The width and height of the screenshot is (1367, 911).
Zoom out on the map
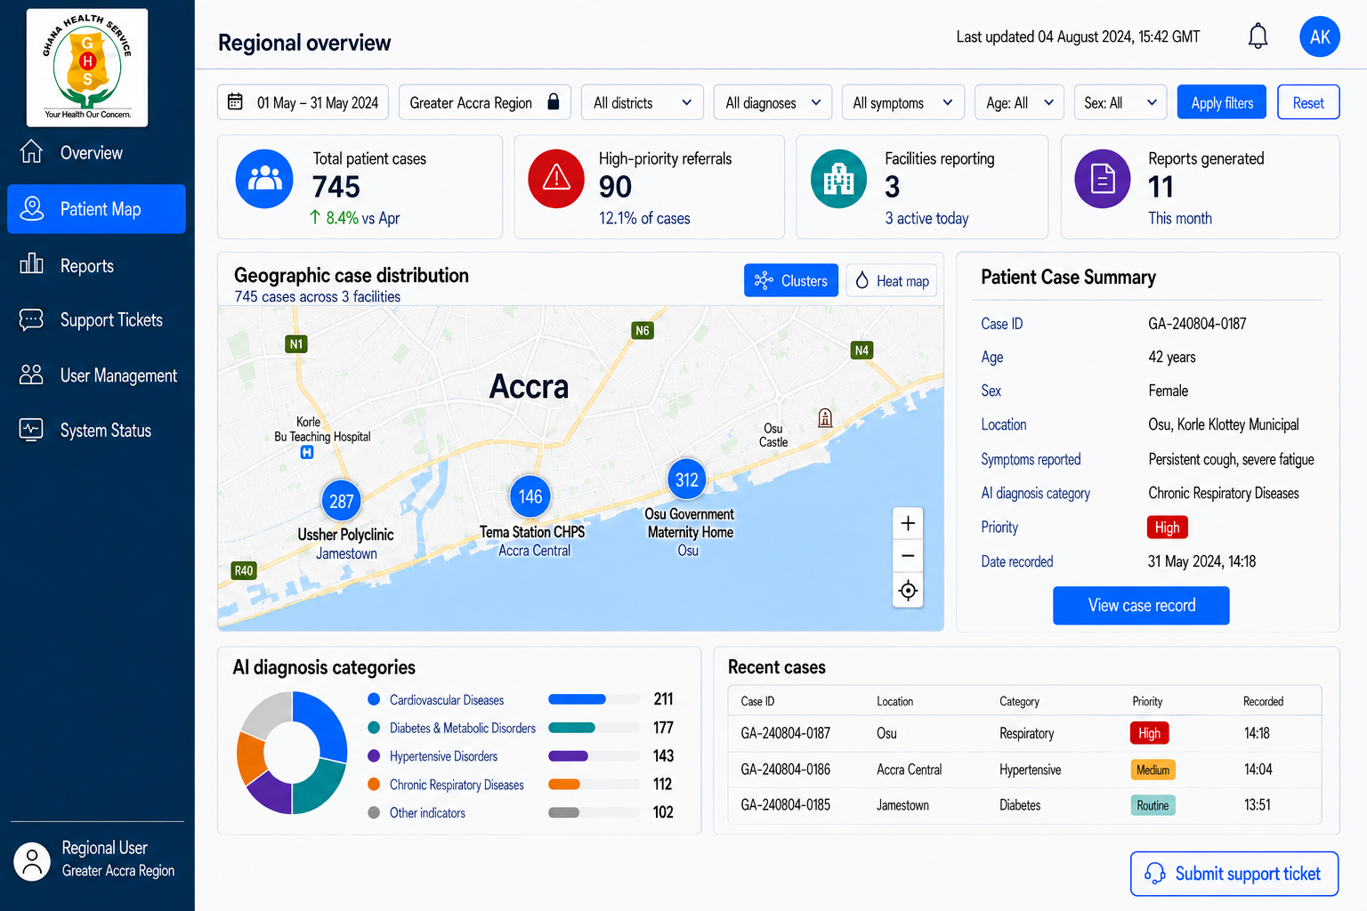(908, 556)
